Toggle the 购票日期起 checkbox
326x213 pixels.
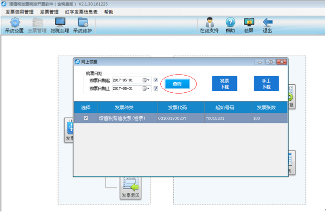[x=156, y=80]
